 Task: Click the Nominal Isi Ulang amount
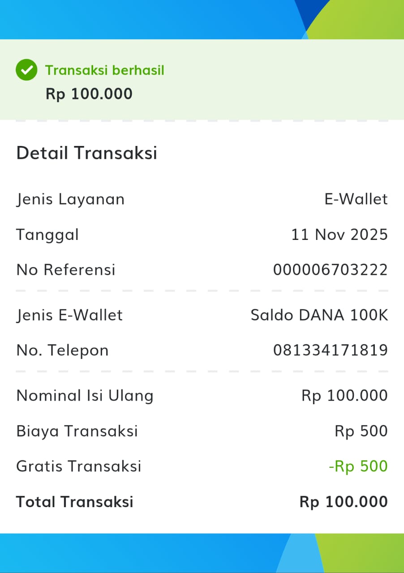[x=344, y=396]
